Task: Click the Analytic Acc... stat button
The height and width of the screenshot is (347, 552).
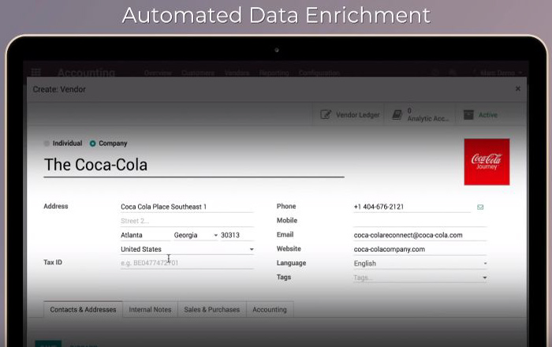Action: 420,114
